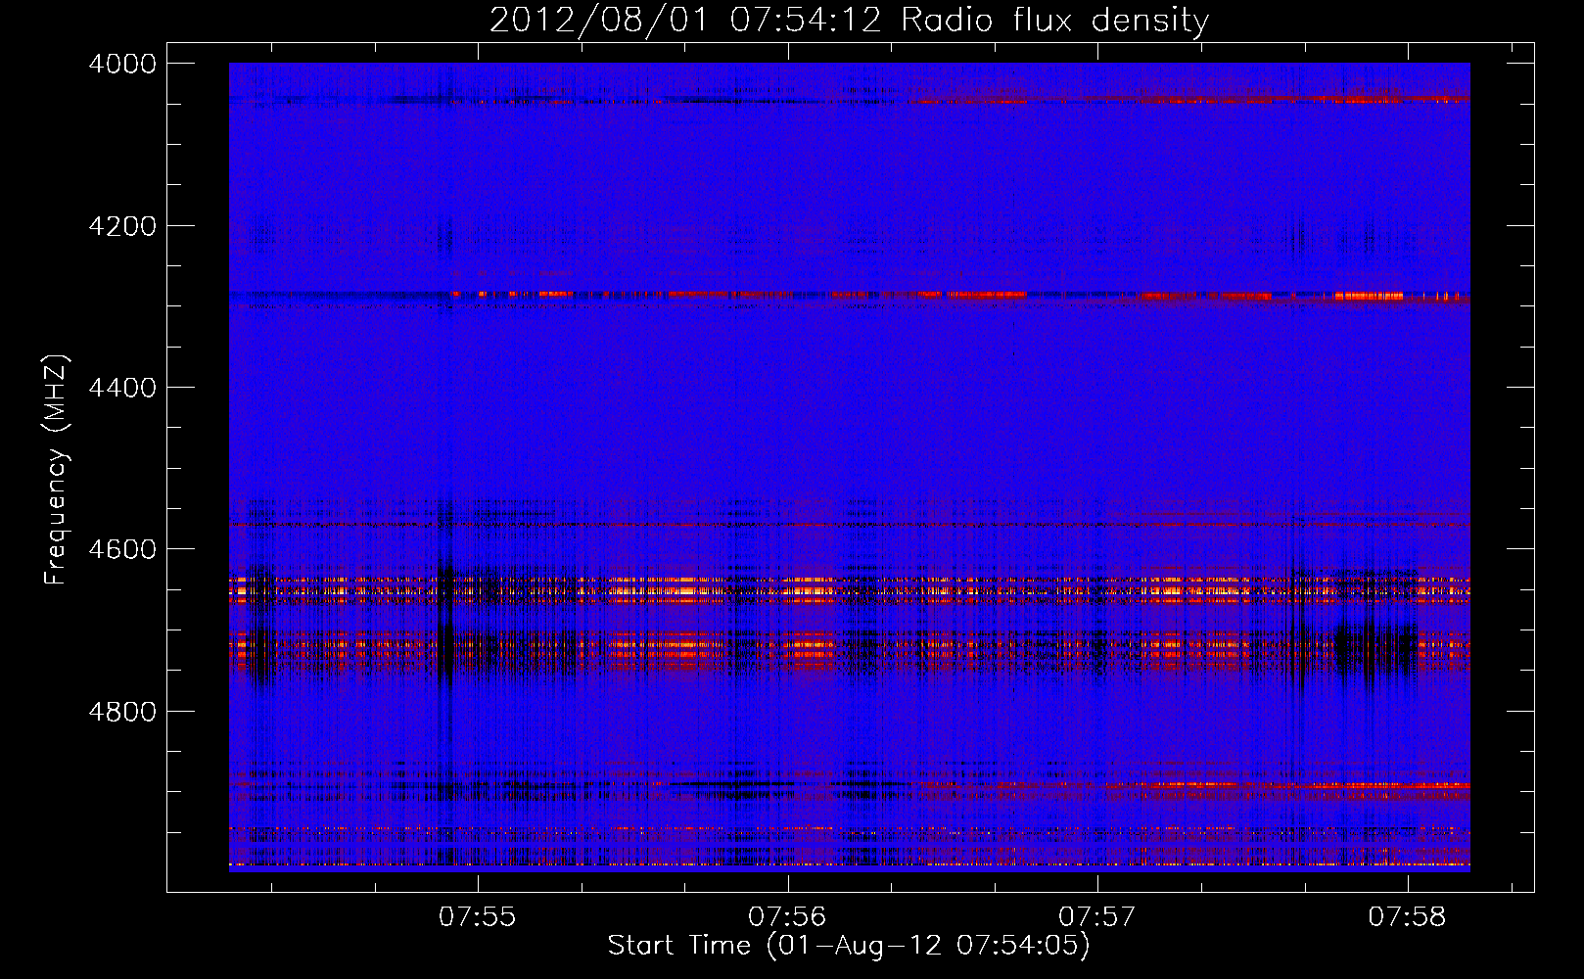The image size is (1584, 979).
Task: Click the plot title "Radio flux density"
Action: tap(1055, 21)
